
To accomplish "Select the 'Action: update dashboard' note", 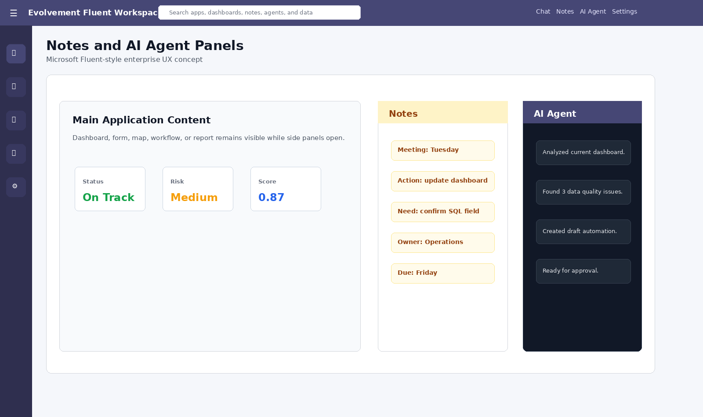I will click(x=443, y=181).
